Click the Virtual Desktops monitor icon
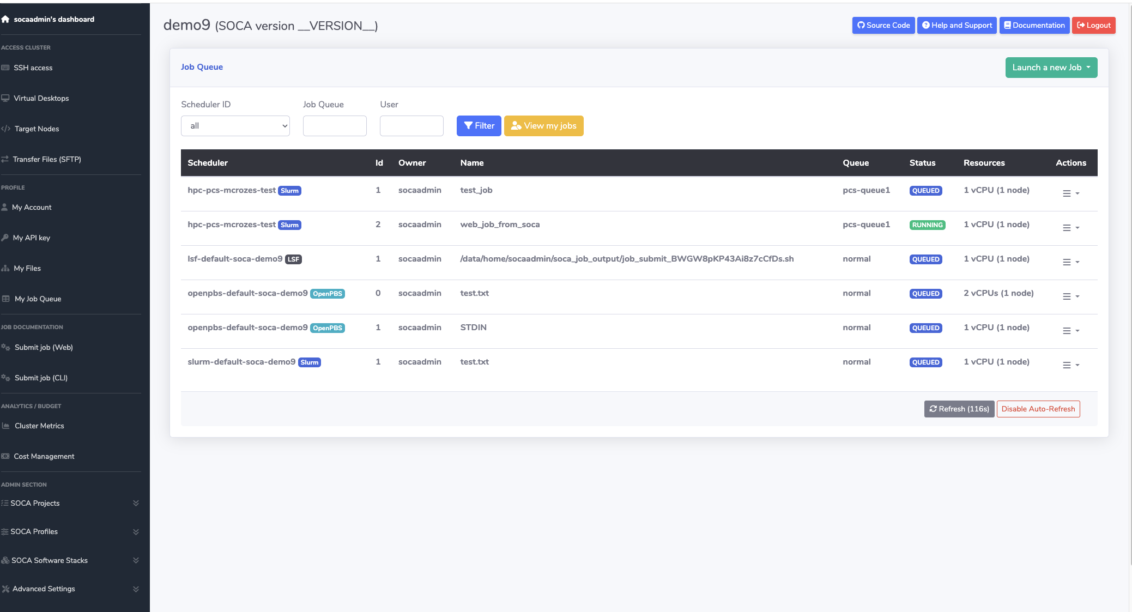 click(x=5, y=98)
